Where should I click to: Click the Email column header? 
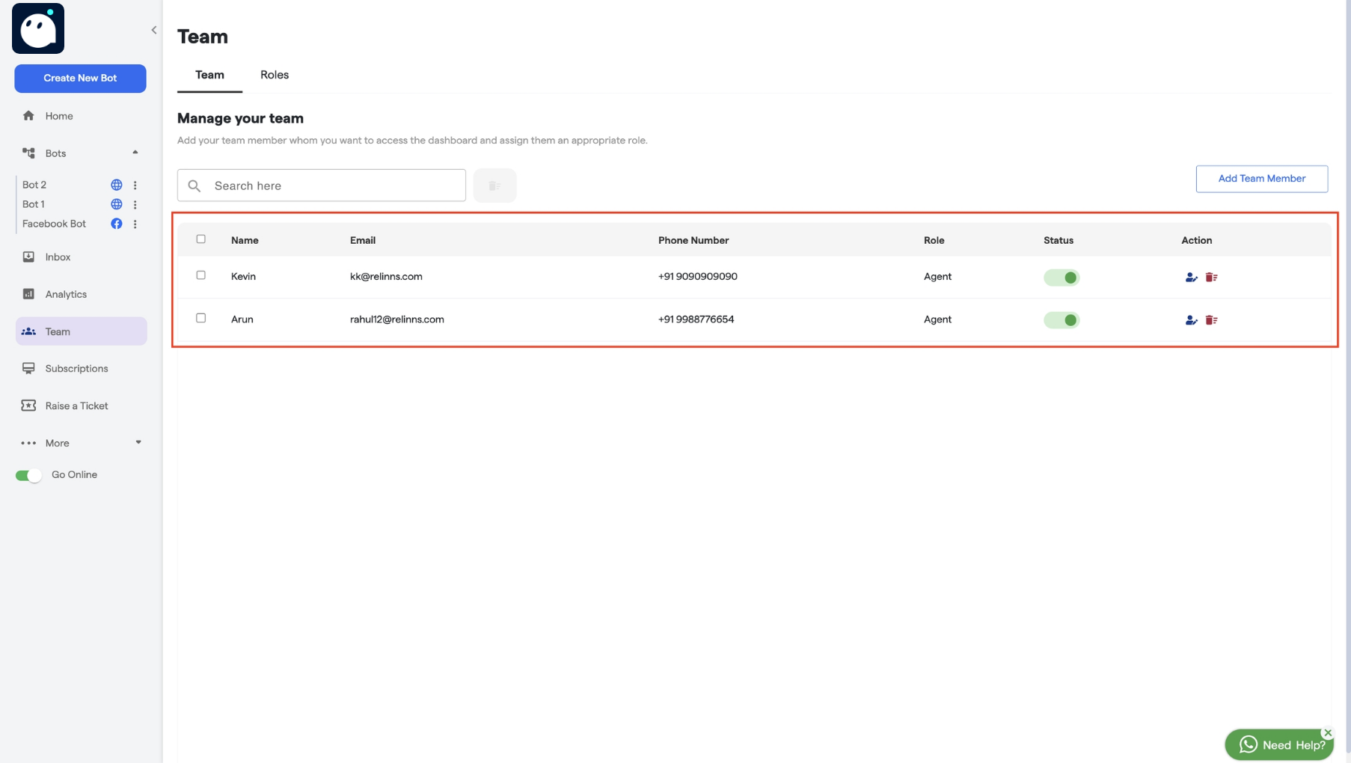(x=363, y=240)
